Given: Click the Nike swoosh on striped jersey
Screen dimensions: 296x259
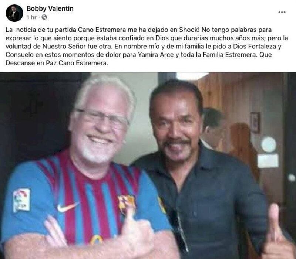Looking at the screenshot, I should (67, 207).
